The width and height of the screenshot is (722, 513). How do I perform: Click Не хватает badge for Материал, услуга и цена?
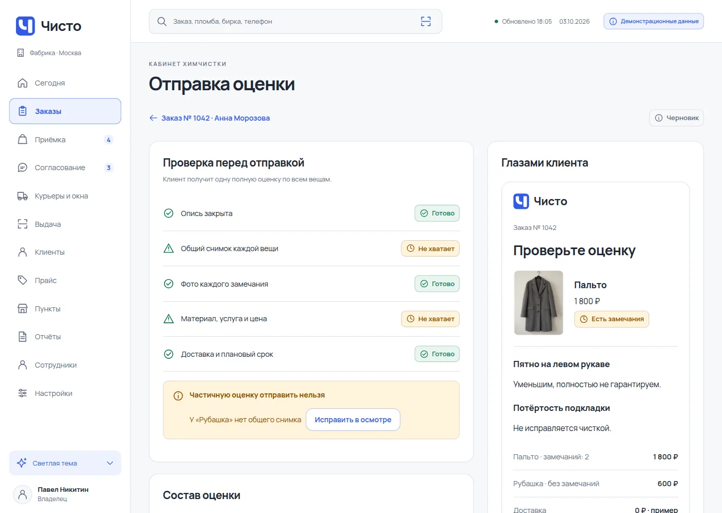pos(430,319)
